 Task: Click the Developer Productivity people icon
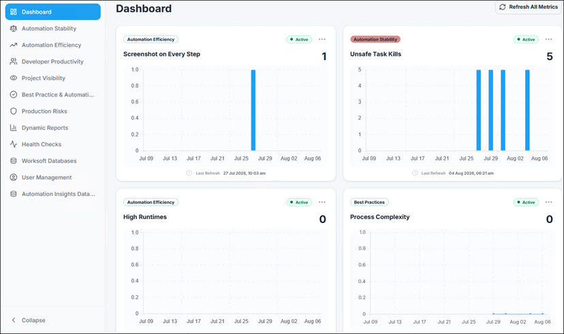(x=14, y=61)
